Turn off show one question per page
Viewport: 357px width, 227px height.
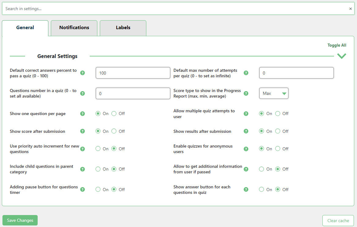pos(114,114)
